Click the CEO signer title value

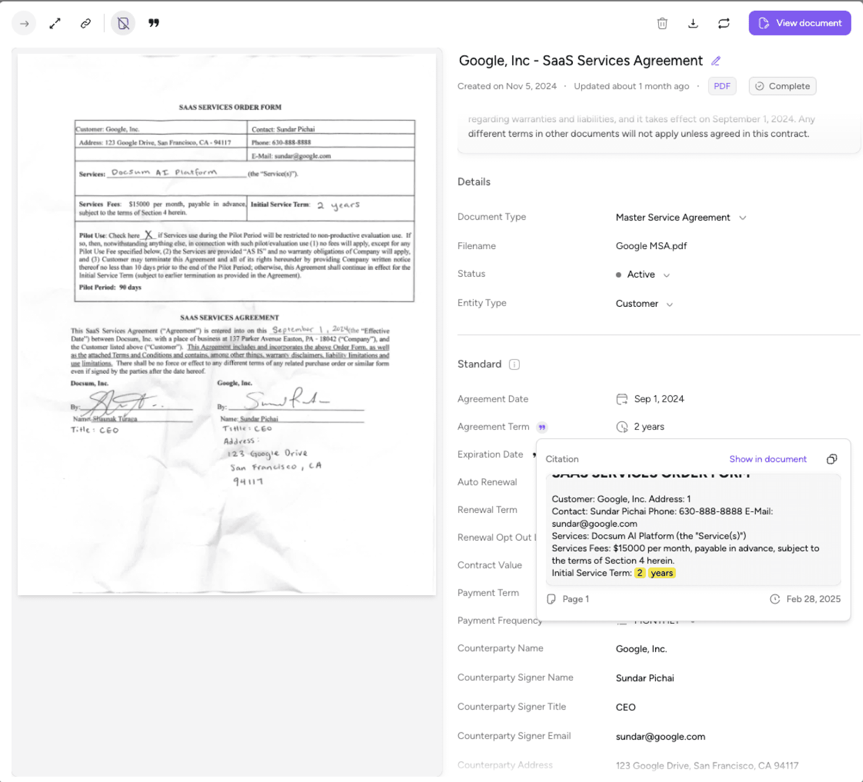pos(625,707)
